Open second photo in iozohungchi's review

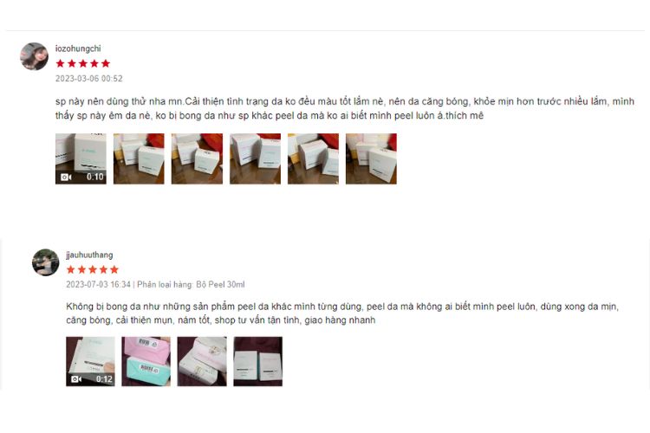coord(139,158)
